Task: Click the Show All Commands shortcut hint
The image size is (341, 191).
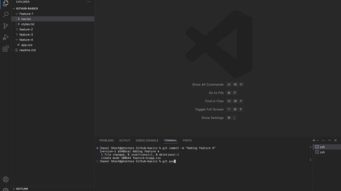Action: click(x=217, y=84)
